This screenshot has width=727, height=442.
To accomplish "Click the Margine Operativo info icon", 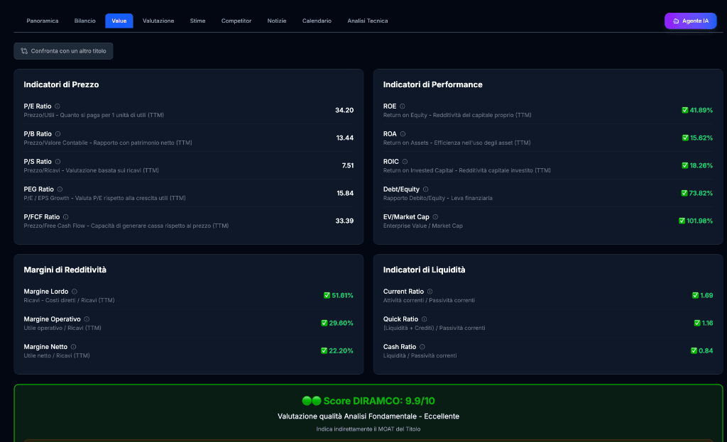I will (87, 319).
